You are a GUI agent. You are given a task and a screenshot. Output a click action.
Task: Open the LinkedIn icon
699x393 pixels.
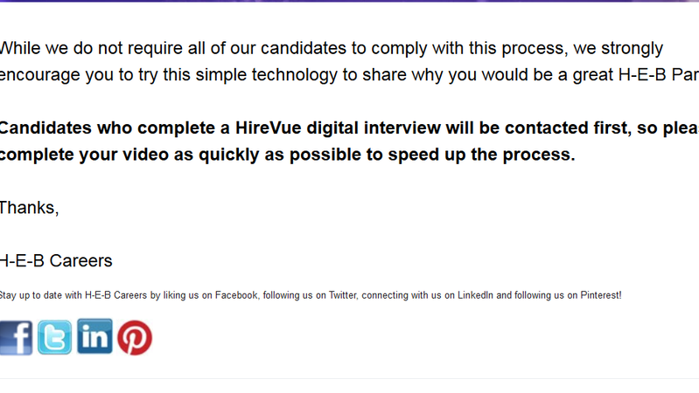(x=94, y=336)
